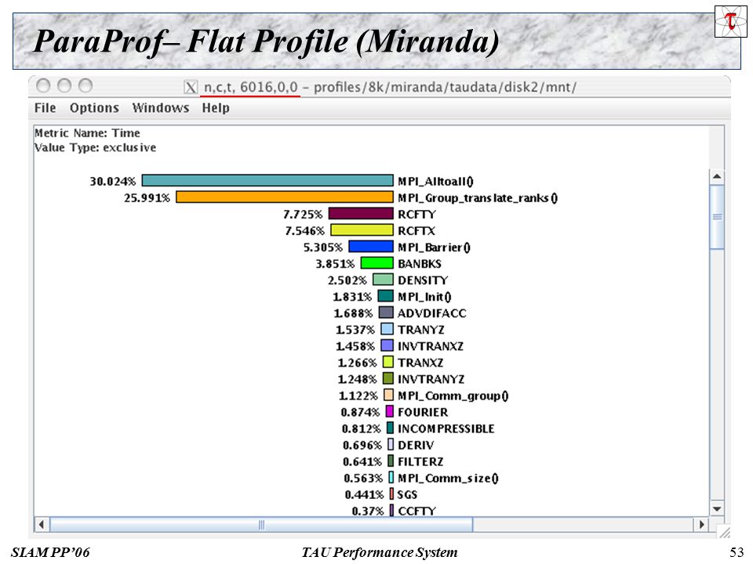
Task: Select the FOURIER function label
Action: (x=423, y=413)
